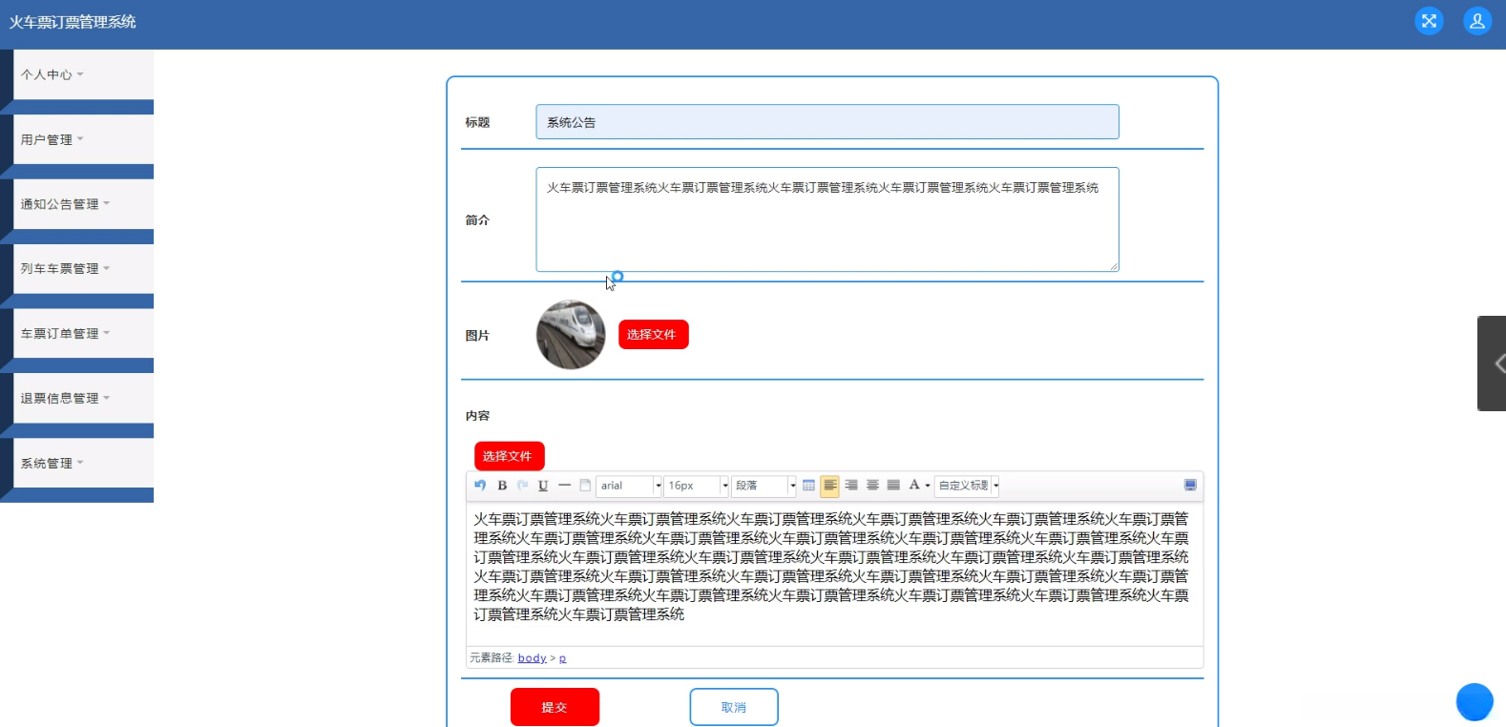Click the p link in element path
This screenshot has height=727, width=1506.
[x=562, y=658]
